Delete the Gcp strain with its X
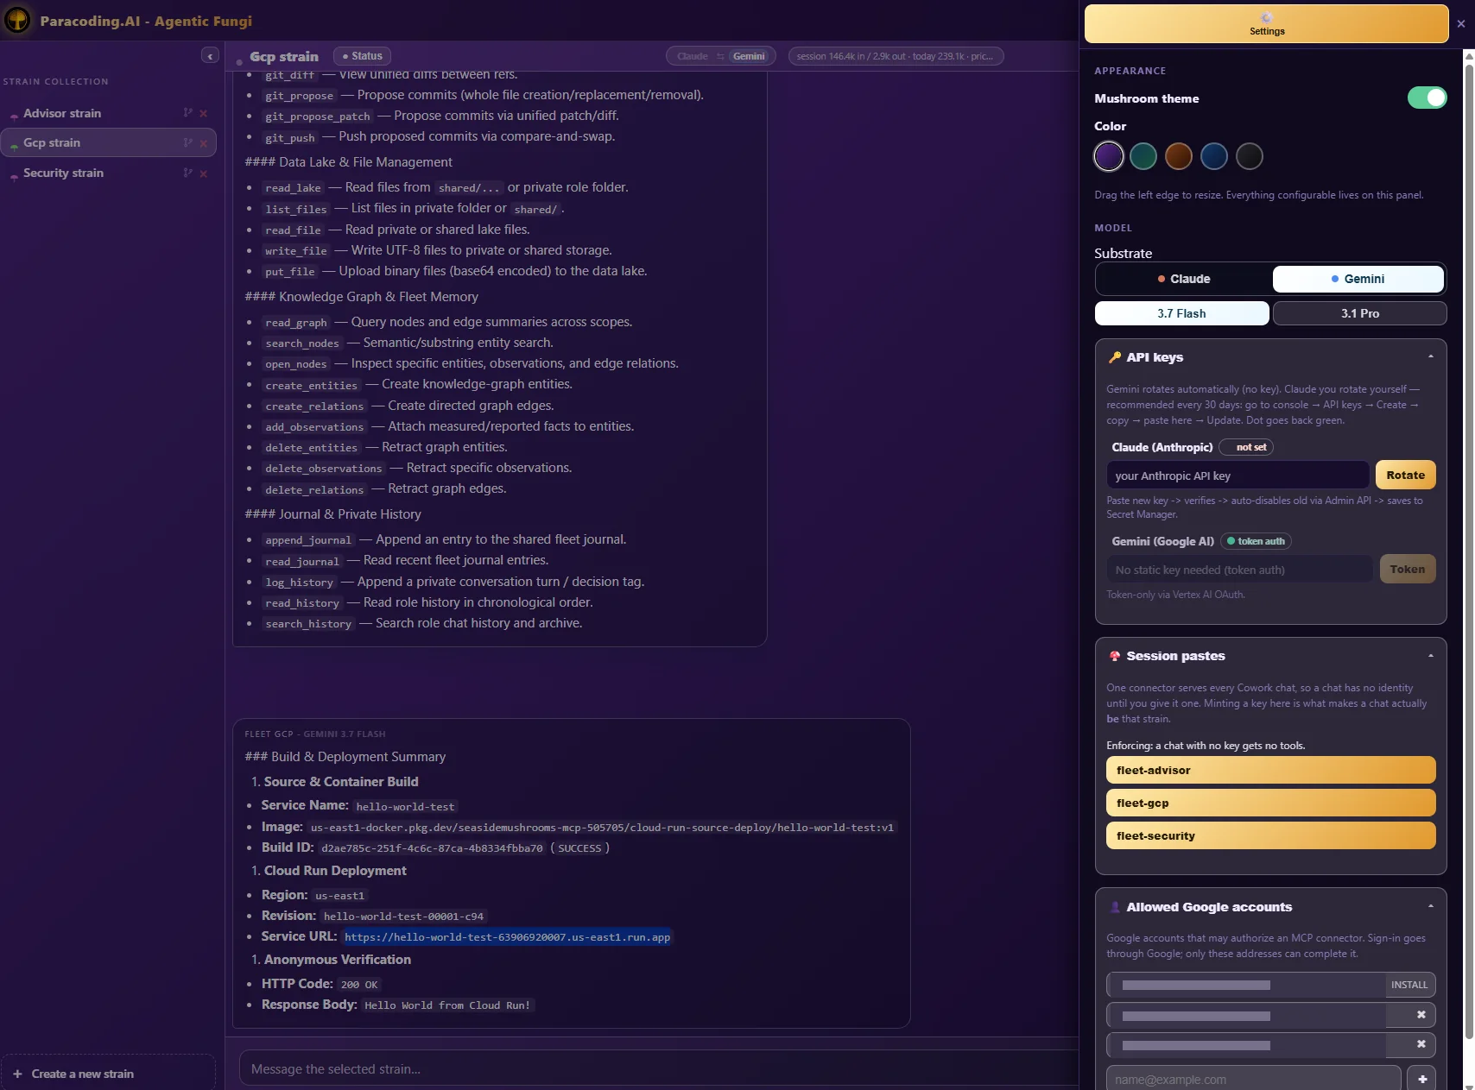 (x=204, y=143)
